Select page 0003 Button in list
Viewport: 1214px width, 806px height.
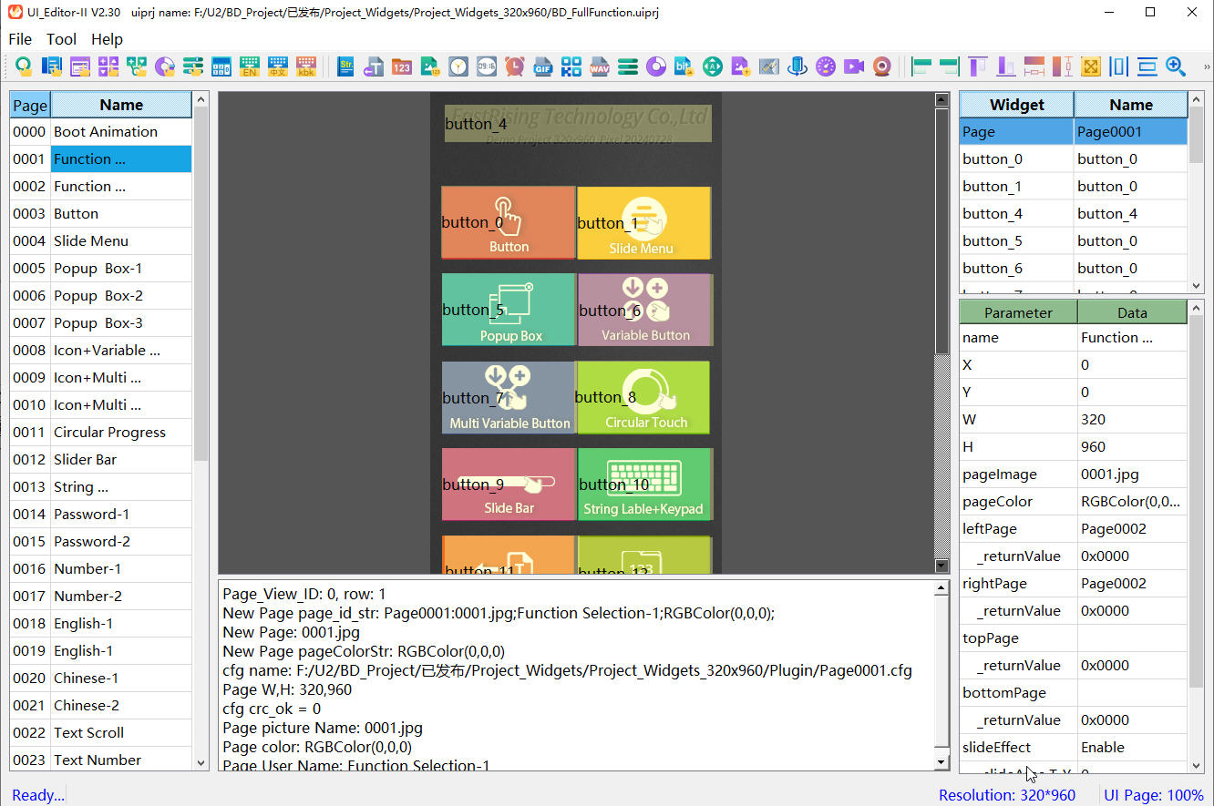tap(100, 213)
